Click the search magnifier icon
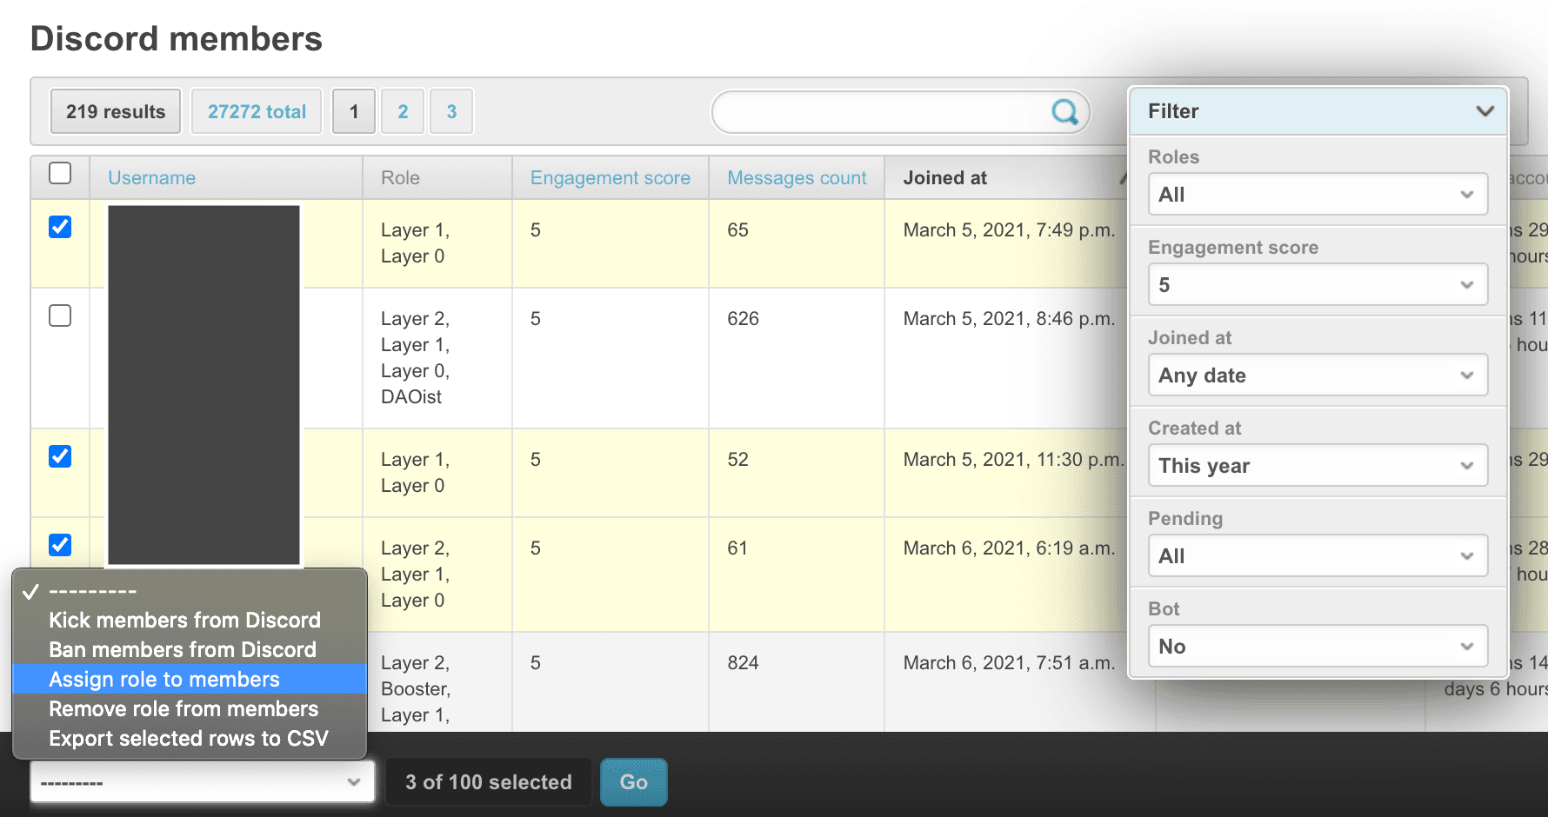1548x817 pixels. pos(1064,111)
